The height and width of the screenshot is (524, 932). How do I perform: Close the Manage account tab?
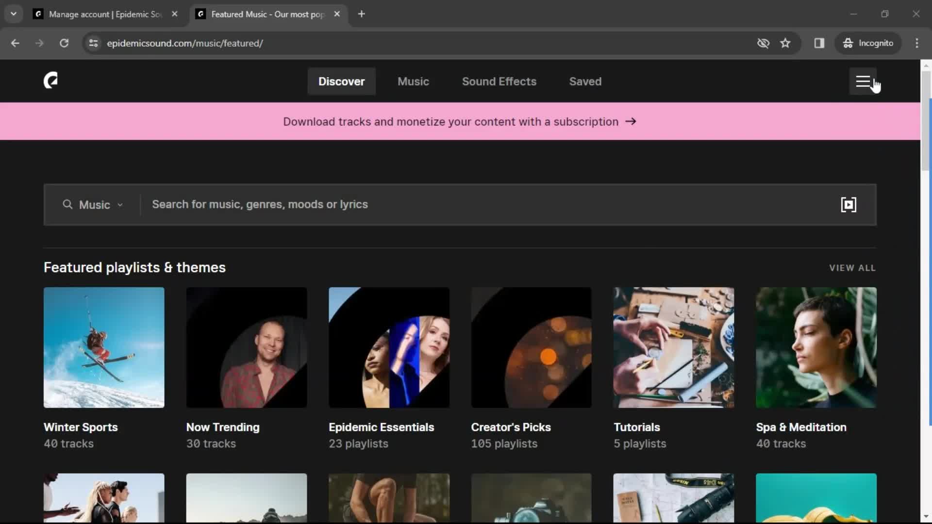coord(175,14)
